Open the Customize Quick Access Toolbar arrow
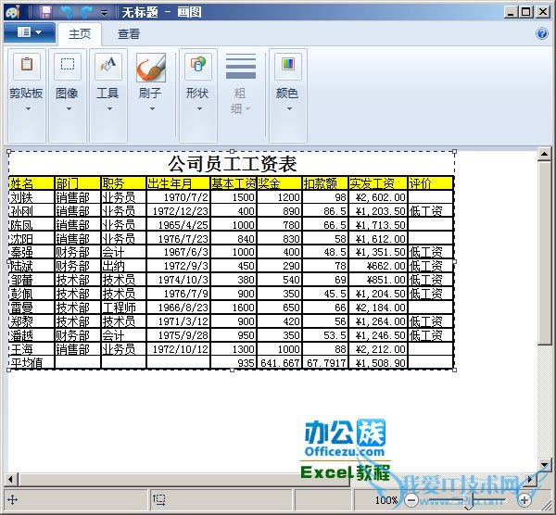 [x=104, y=13]
